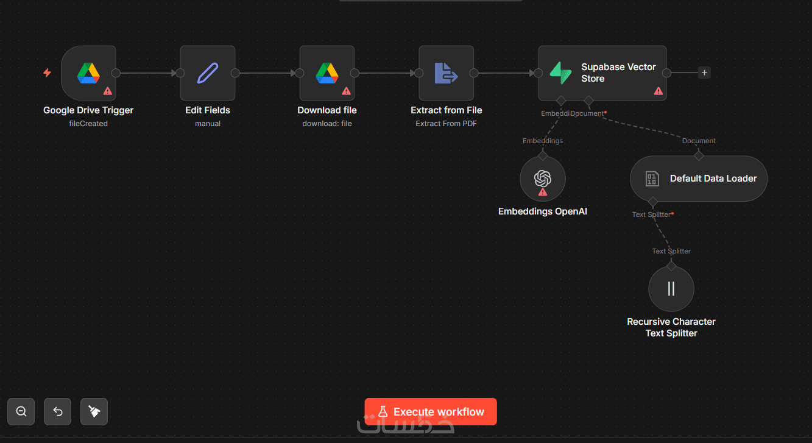Screen dimensions: 812x443
Task: Click Text Splitter diamond under Default Data Loader
Action: point(652,201)
